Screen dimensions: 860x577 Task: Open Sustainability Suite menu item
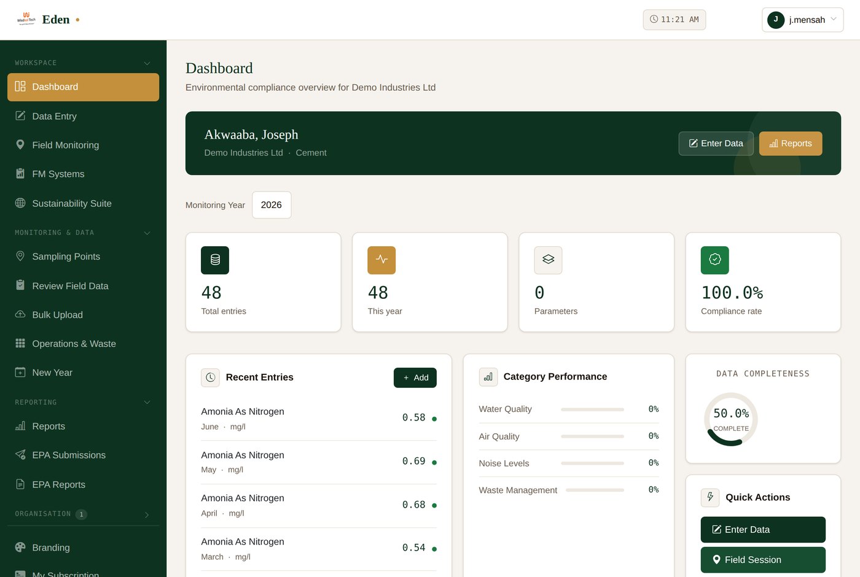(83, 203)
